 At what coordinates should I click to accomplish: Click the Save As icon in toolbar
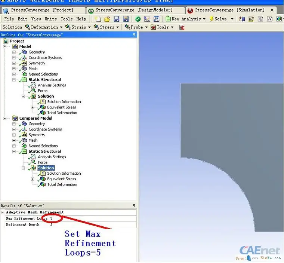click(126, 19)
